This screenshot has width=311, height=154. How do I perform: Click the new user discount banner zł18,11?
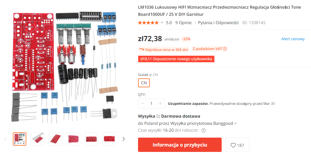coord(176,59)
